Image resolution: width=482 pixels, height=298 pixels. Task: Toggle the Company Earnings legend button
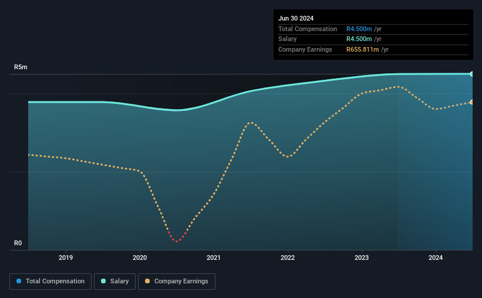(x=177, y=282)
